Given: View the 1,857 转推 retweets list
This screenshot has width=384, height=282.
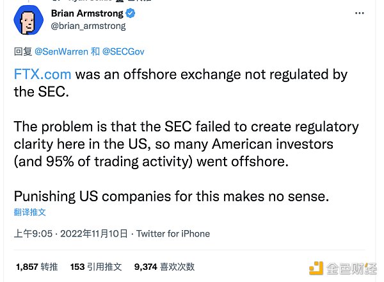Looking at the screenshot, I should 36,267.
